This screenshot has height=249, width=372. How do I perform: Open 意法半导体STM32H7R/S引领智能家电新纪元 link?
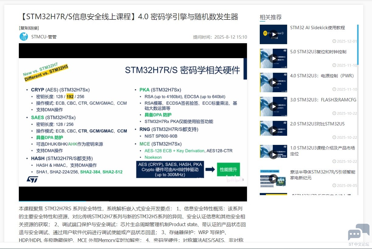click(323, 175)
